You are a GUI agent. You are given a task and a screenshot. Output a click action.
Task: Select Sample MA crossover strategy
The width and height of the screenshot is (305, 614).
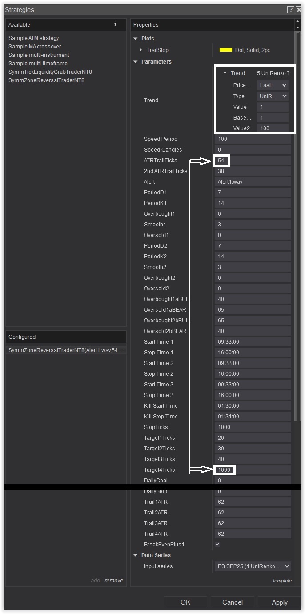[x=35, y=47]
